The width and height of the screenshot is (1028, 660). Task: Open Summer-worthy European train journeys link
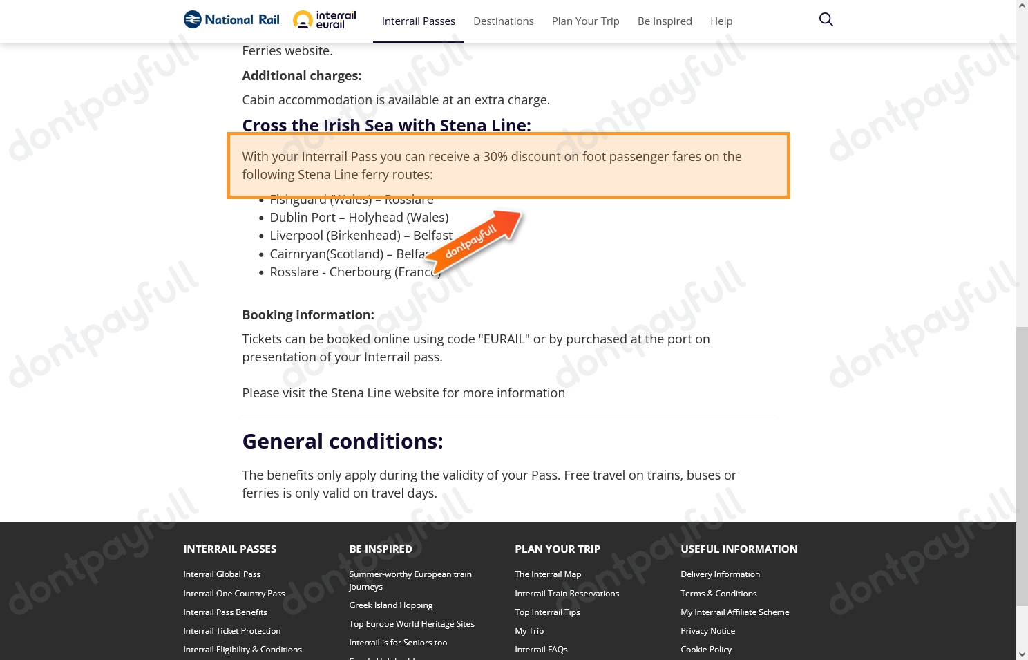[x=410, y=581]
